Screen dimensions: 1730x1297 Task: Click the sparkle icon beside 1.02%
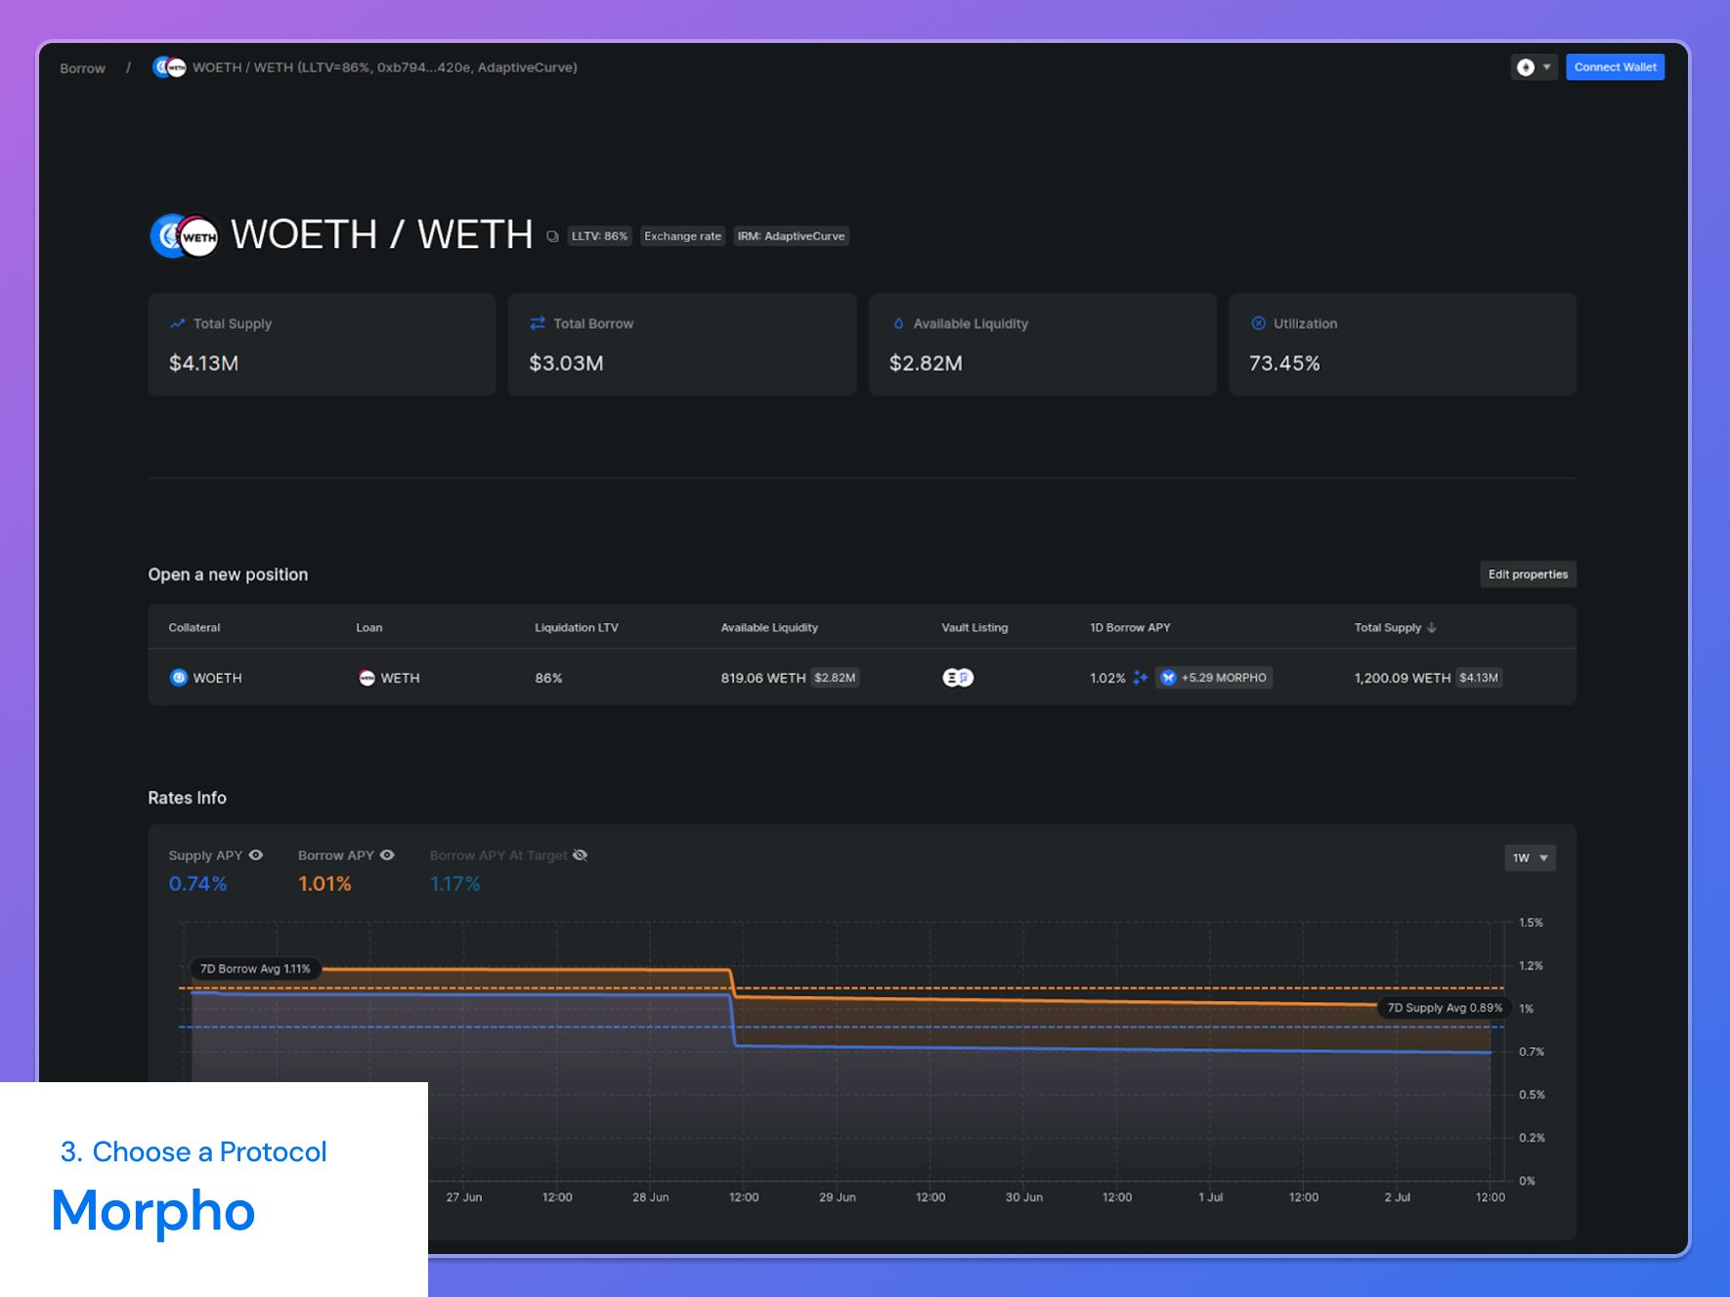[1140, 678]
